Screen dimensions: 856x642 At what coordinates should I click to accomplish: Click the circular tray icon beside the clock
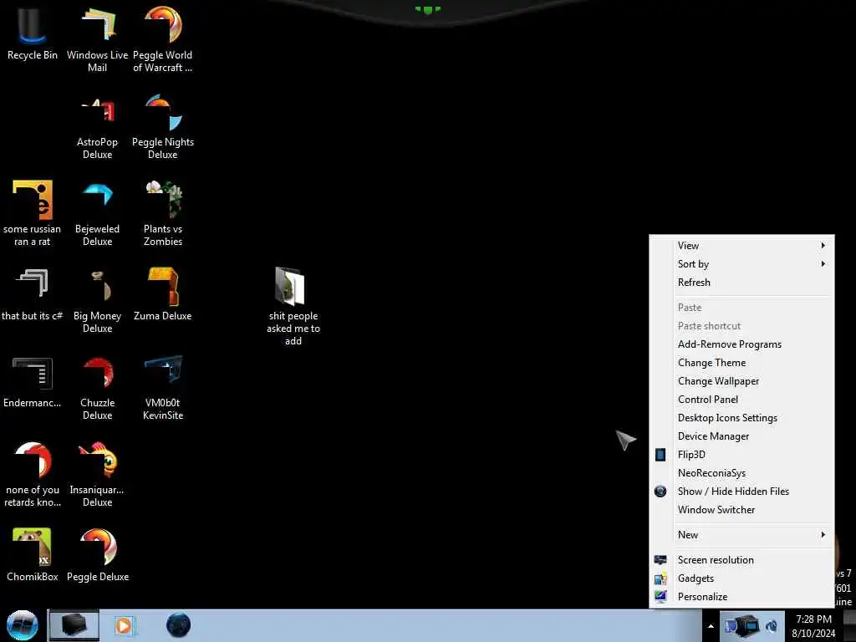(x=772, y=626)
